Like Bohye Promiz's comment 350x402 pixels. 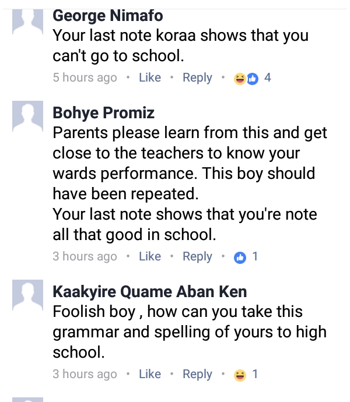(x=150, y=256)
